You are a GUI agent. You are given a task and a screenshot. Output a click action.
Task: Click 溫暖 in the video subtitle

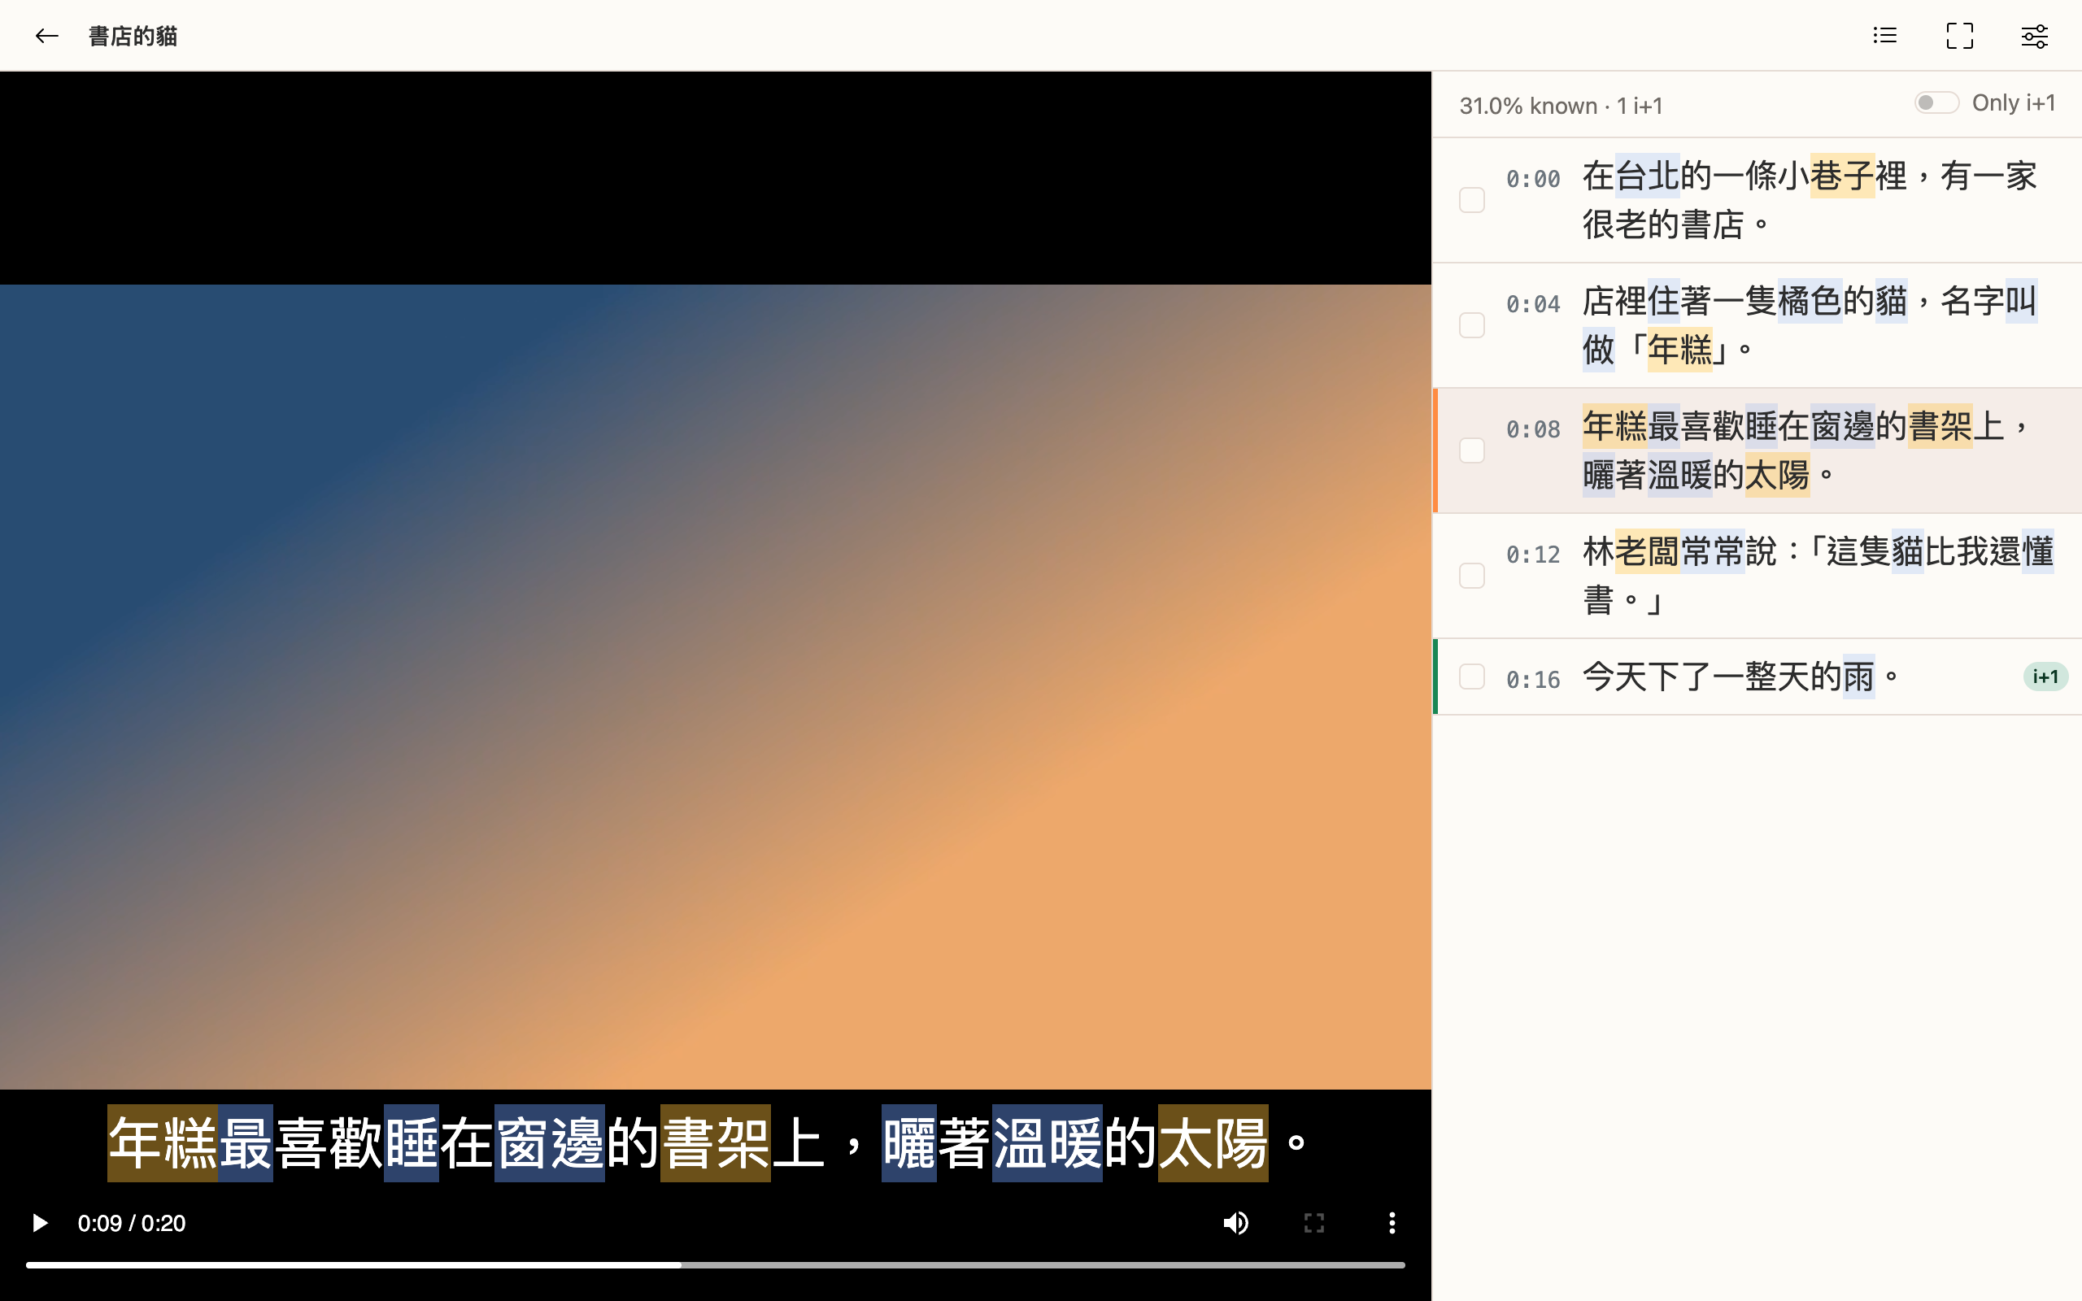(1047, 1142)
